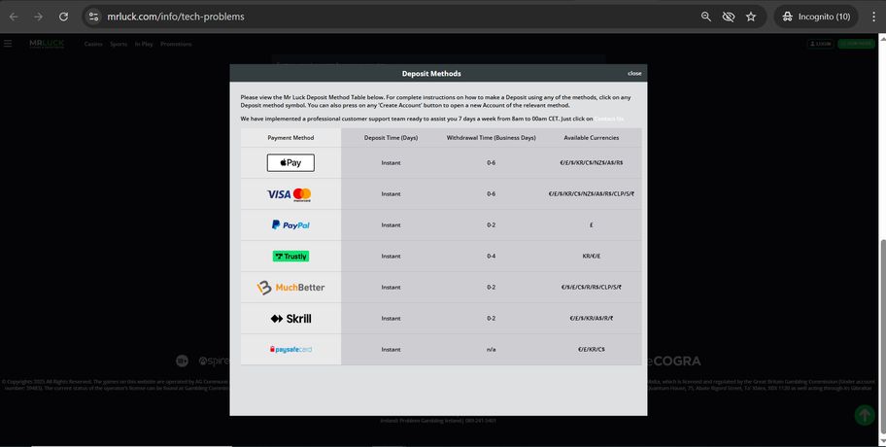Click Apple Pay's '0-6' withdrawal cell

click(491, 162)
